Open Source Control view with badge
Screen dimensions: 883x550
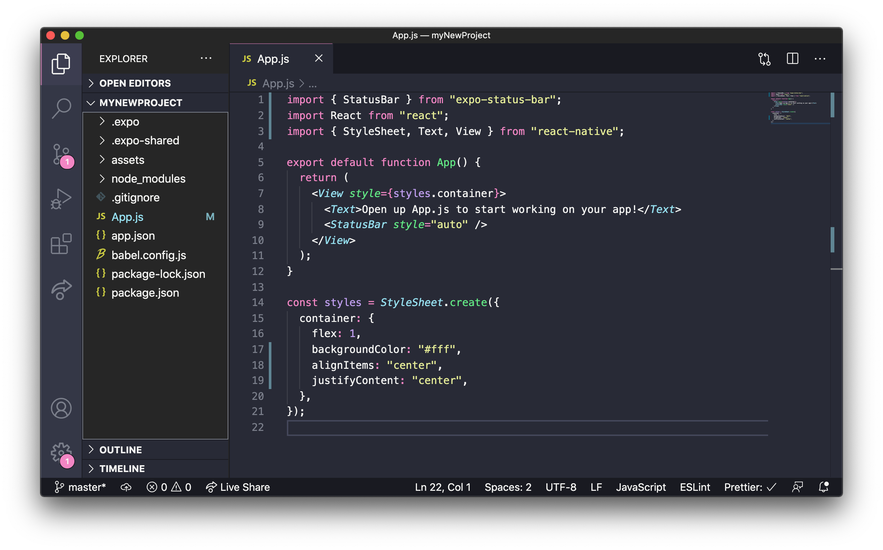pyautogui.click(x=62, y=156)
